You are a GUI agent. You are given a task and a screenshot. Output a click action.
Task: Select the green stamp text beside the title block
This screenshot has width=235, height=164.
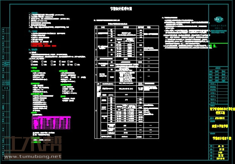point(210,46)
